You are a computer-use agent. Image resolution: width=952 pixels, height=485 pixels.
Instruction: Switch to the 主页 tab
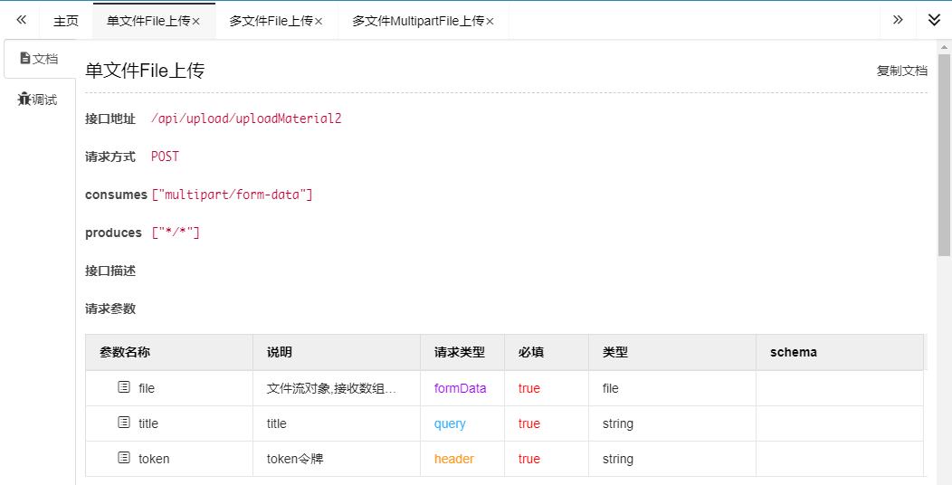pos(66,21)
